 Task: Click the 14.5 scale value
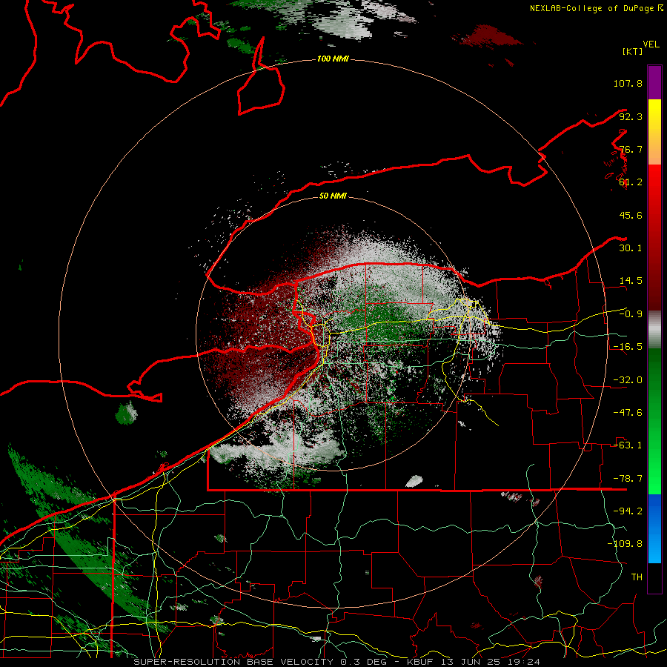[x=631, y=281]
